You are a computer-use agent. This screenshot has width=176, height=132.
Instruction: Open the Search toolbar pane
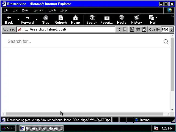pyautogui.click(x=92, y=20)
